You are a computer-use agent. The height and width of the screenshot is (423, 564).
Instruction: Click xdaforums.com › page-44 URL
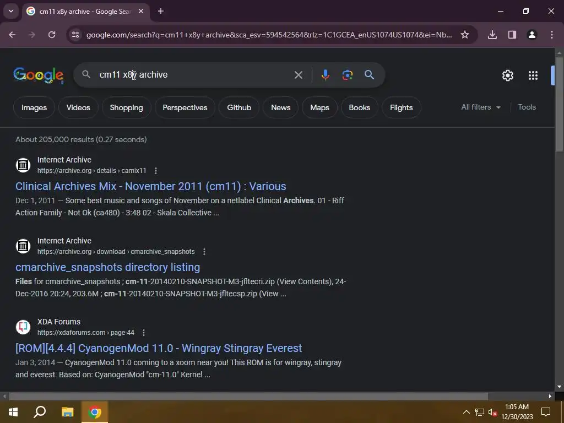[85, 333]
